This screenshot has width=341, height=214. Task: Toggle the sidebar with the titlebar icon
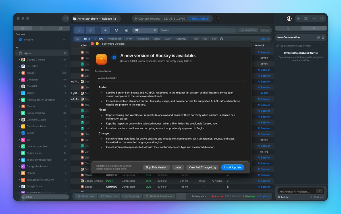click(66, 18)
